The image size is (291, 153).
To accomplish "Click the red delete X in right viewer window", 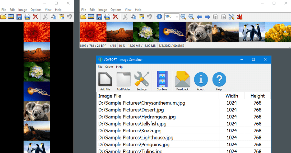I will click(115, 17).
